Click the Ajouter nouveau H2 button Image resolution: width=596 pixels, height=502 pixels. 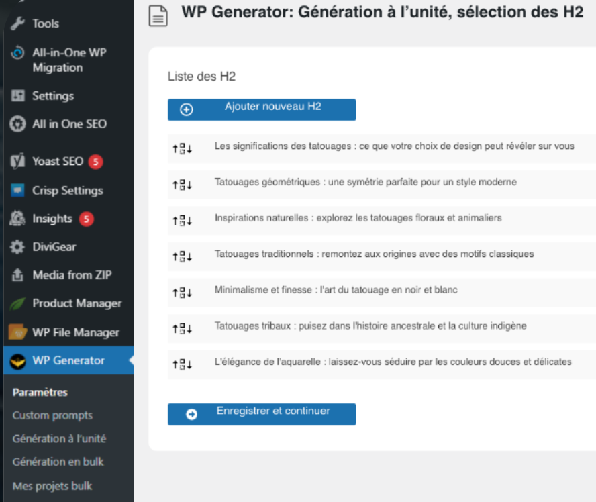pyautogui.click(x=262, y=110)
